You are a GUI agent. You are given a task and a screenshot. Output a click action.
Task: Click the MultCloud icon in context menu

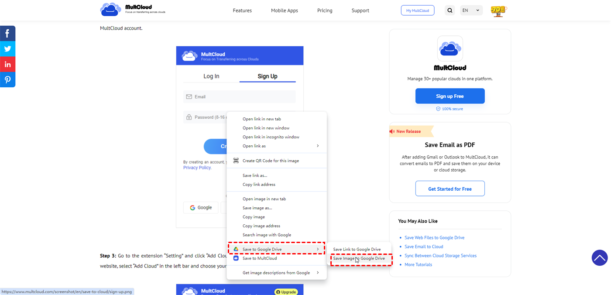tap(236, 258)
